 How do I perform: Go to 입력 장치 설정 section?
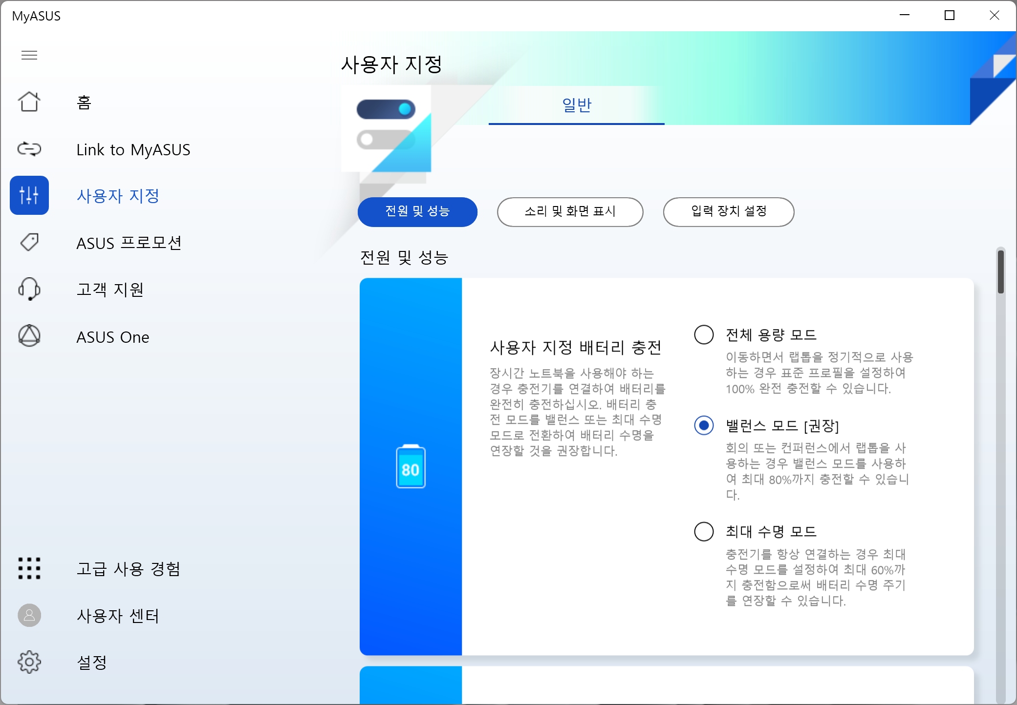(728, 211)
